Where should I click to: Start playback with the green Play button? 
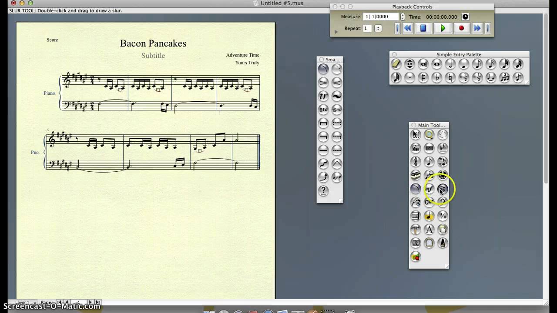coord(443,28)
